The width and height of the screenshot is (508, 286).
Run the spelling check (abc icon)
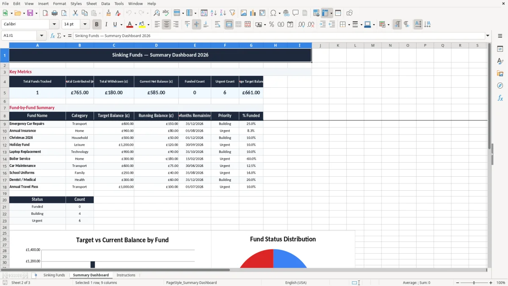click(166, 13)
